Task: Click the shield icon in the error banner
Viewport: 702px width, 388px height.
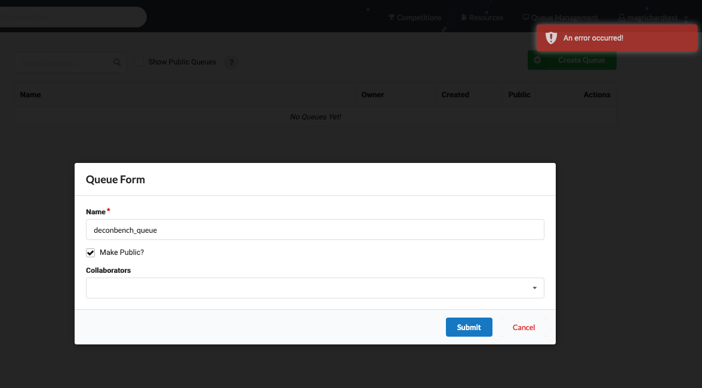Action: 551,38
